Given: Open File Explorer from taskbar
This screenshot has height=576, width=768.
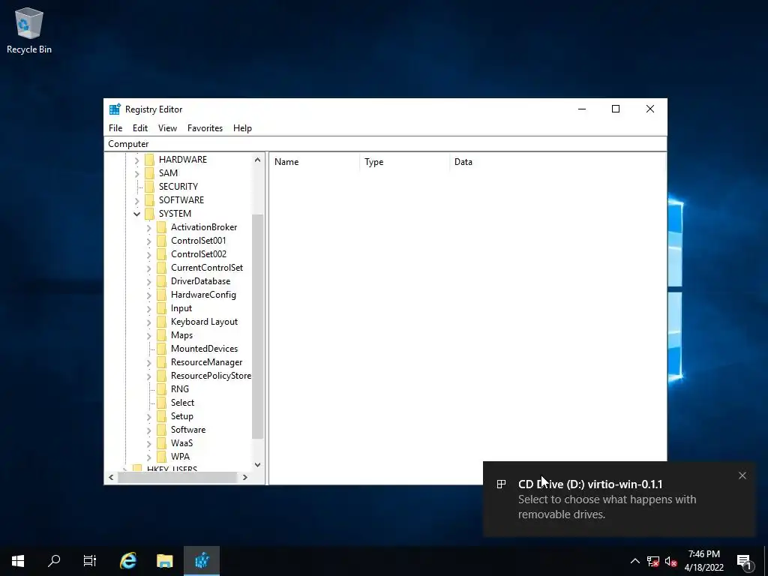Looking at the screenshot, I should point(164,561).
